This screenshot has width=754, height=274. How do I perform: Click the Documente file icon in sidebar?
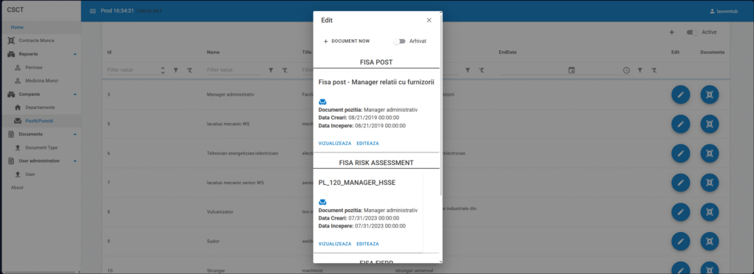point(11,134)
